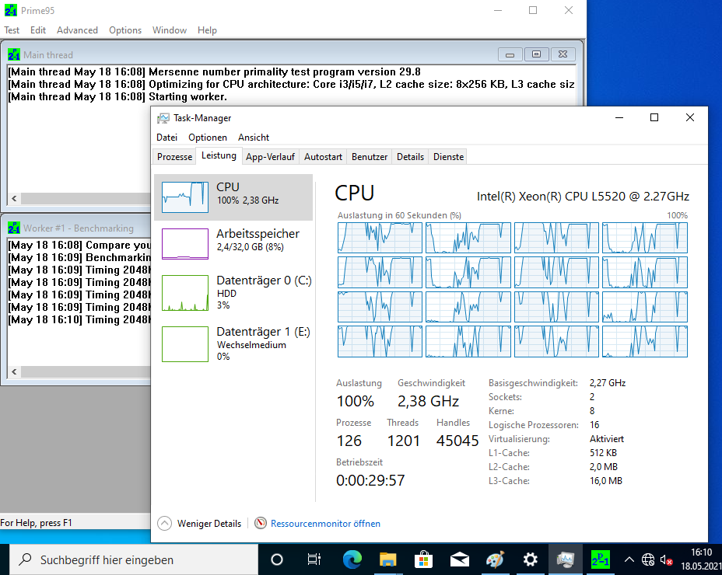722x575 pixels.
Task: Open Prime95 Advanced menu
Action: pos(77,30)
